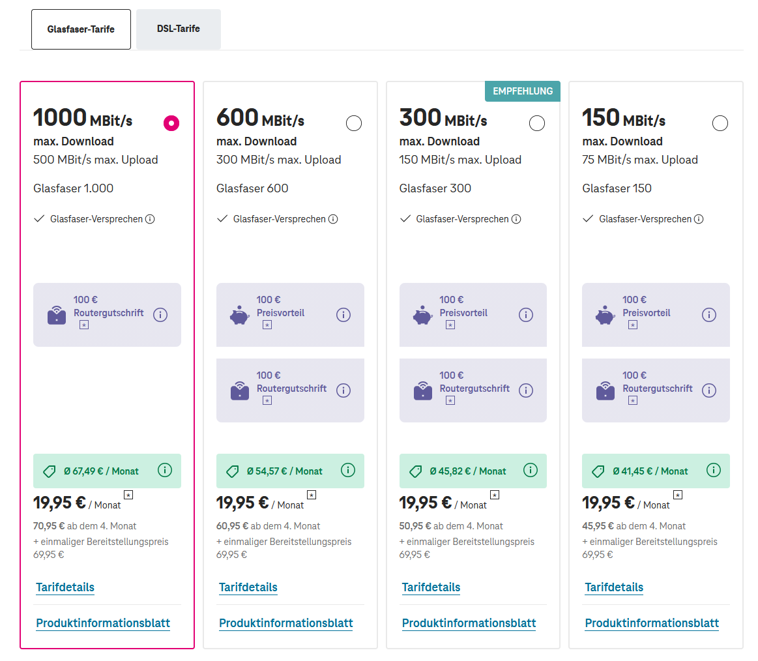Click Glasfaser-Versprechen info icon in 1000 MBit/s card
The image size is (758, 661).
(x=151, y=219)
